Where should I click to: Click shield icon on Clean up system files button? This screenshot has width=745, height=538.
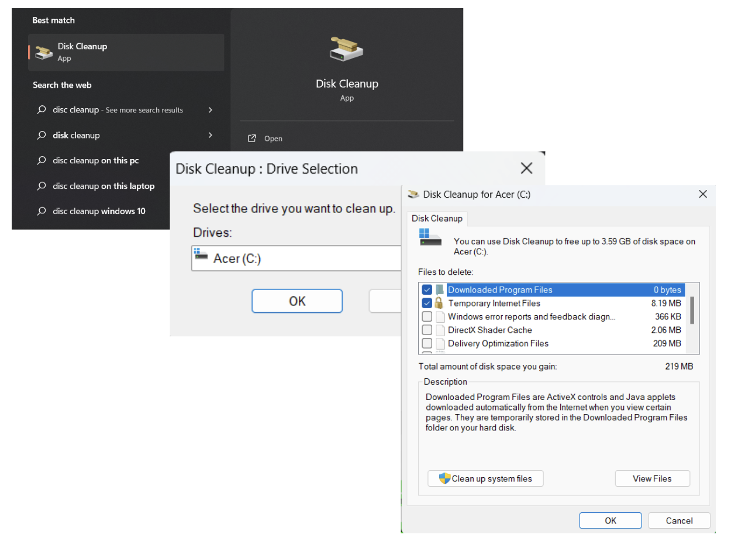pyautogui.click(x=445, y=478)
